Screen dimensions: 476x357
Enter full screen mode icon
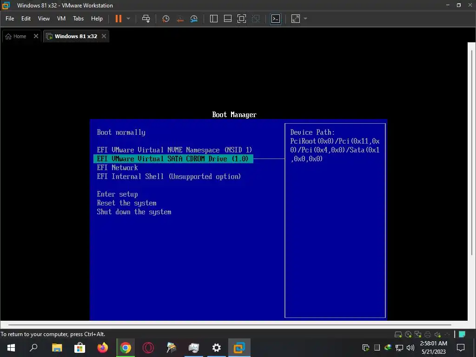pyautogui.click(x=242, y=19)
